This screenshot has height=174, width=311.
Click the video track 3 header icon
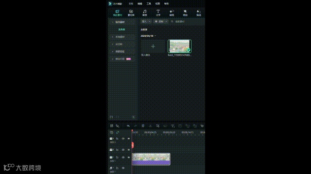tap(111, 139)
